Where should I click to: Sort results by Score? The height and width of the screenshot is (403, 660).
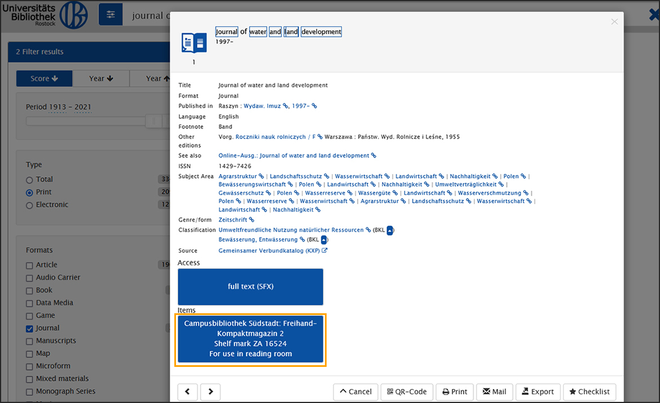(x=44, y=79)
